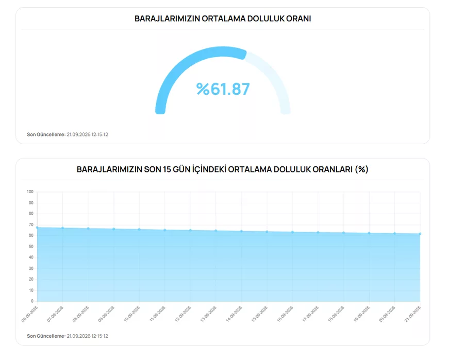This screenshot has width=464, height=347.
Task: Click the 16-09-2026 point on chart
Action: 292,232
